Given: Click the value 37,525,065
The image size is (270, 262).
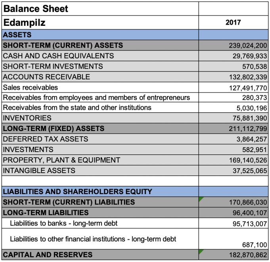Looking at the screenshot, I should (x=250, y=171).
